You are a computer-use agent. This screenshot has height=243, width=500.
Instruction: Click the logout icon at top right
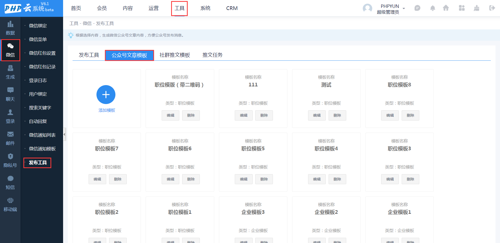click(x=492, y=8)
